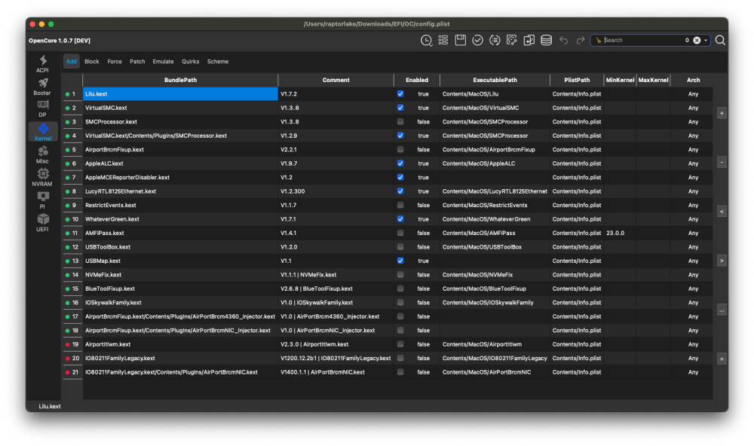The height and width of the screenshot is (446, 754).
Task: Select the Kernel sidebar section
Action: tap(43, 132)
